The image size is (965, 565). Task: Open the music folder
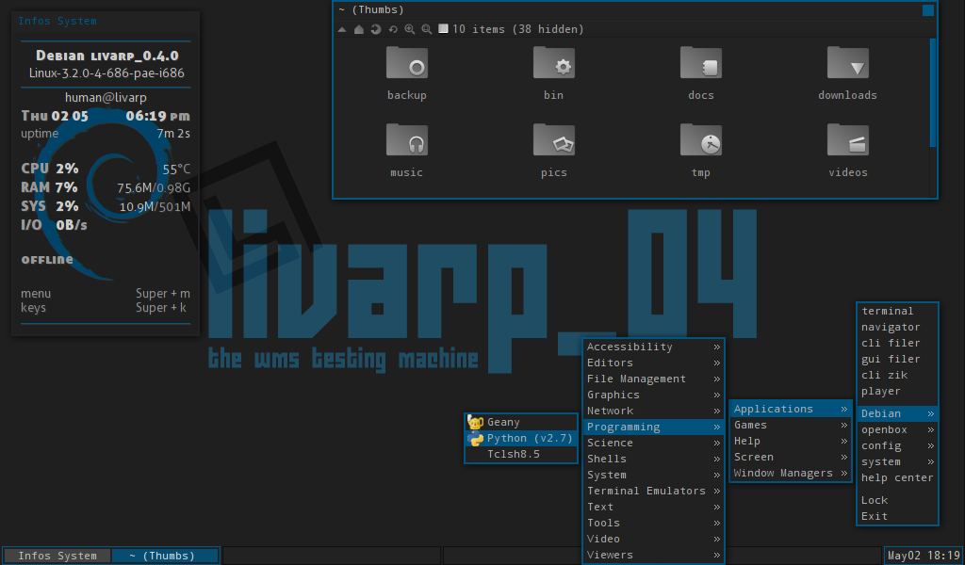[407, 151]
